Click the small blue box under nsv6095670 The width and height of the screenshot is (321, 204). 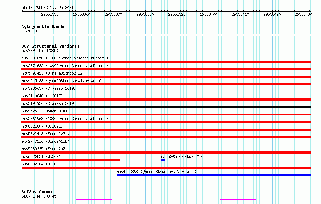coord(163,160)
